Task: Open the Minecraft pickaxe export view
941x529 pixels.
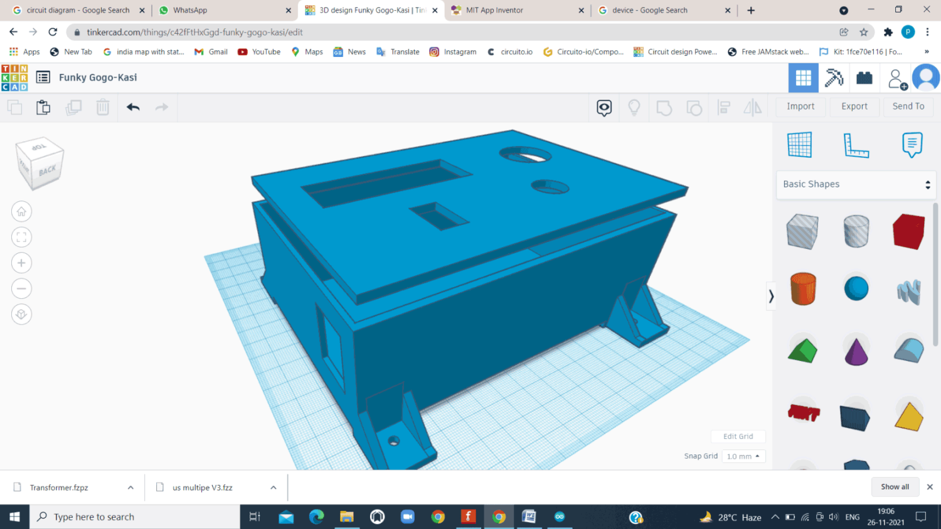Action: coord(834,77)
